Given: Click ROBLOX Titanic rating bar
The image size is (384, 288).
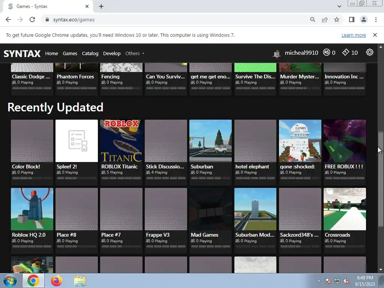Looking at the screenshot, I should 121,178.
